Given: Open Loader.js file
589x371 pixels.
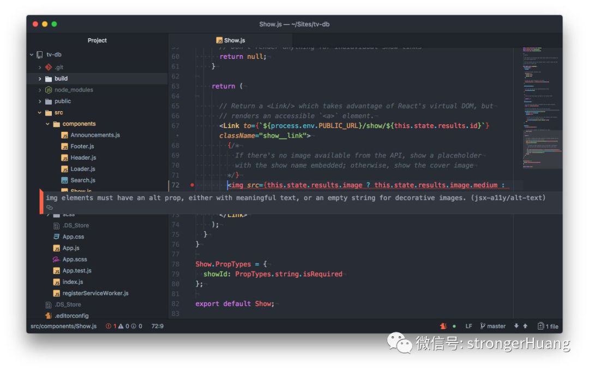Looking at the screenshot, I should coord(83,169).
